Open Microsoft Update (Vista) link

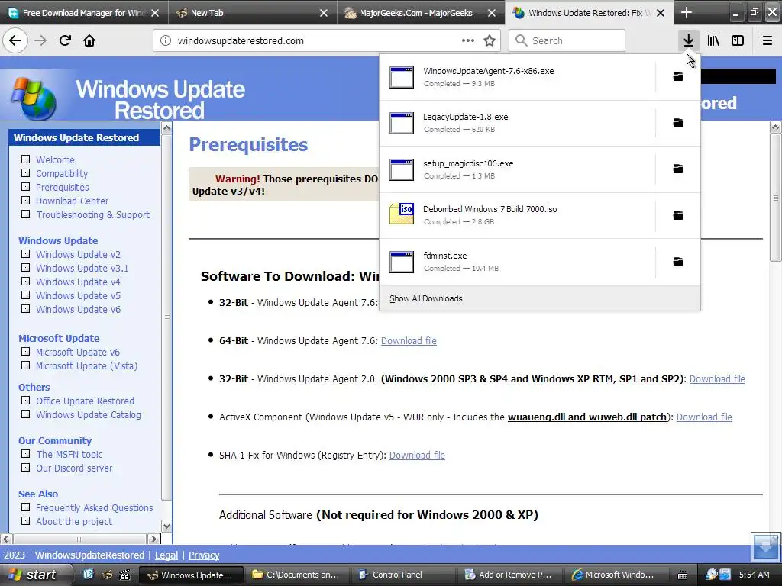[x=87, y=365]
